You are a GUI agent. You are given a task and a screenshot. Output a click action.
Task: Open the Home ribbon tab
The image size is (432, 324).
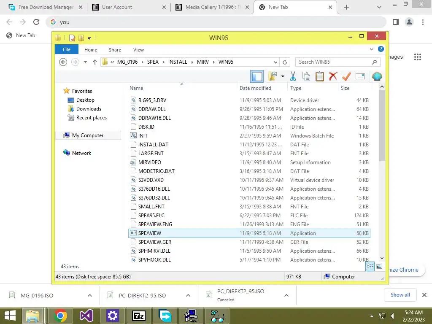pyautogui.click(x=91, y=50)
